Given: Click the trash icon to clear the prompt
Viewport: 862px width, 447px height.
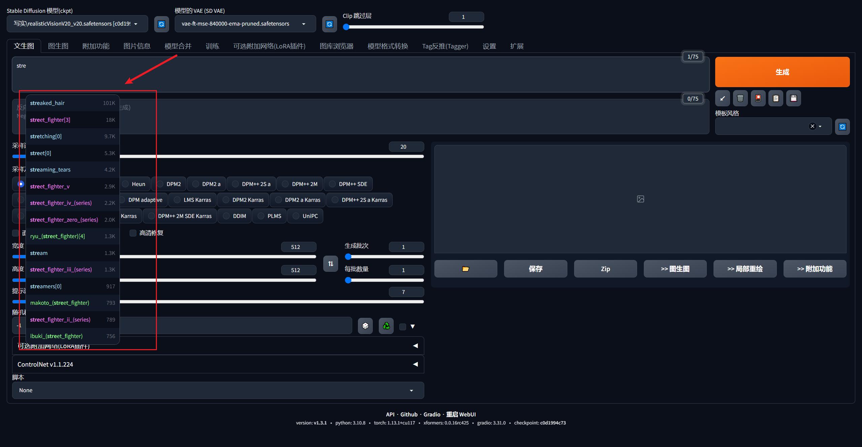Looking at the screenshot, I should (x=740, y=98).
